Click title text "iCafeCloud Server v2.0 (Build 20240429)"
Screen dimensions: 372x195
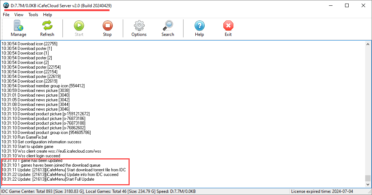click(x=74, y=5)
